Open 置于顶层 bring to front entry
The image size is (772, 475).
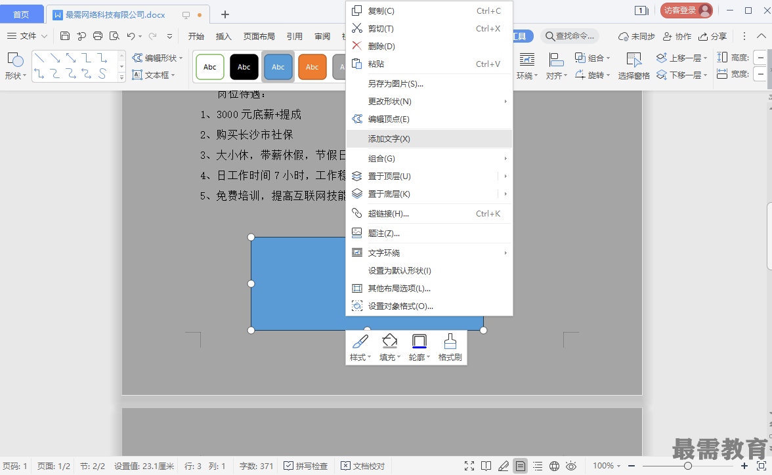[x=429, y=176]
